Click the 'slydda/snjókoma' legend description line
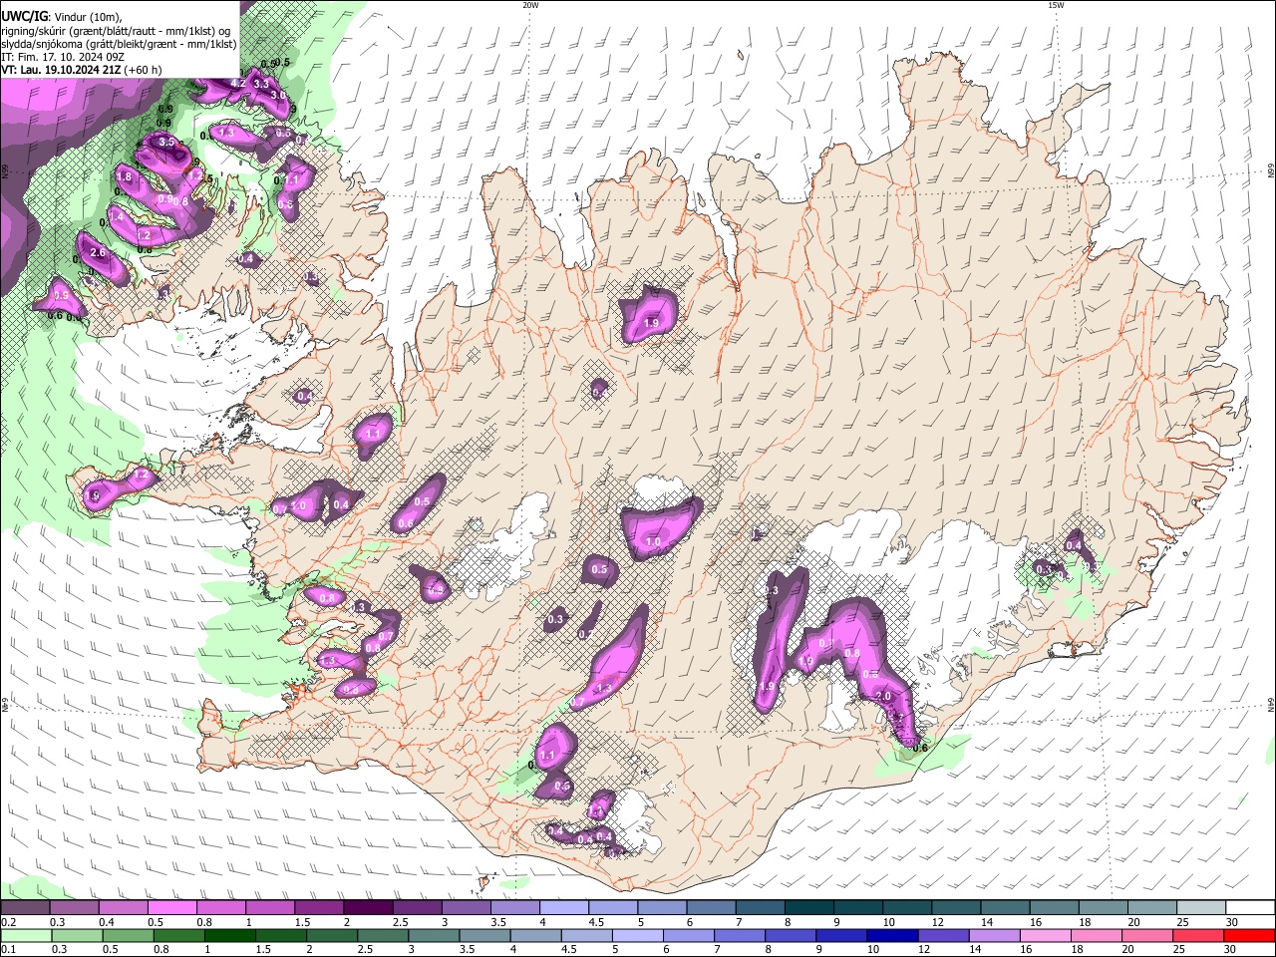Screen dimensions: 1276x957 coord(119,44)
